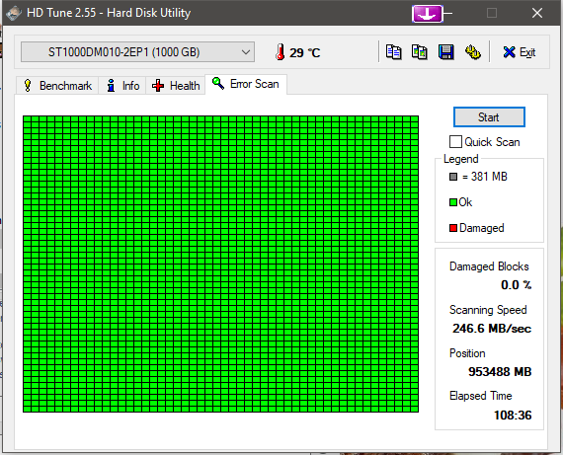Click the green block scan map
This screenshot has width=563, height=455.
pyautogui.click(x=221, y=264)
